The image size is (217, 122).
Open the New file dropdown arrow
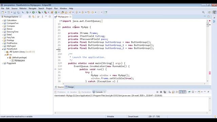point(5,12)
